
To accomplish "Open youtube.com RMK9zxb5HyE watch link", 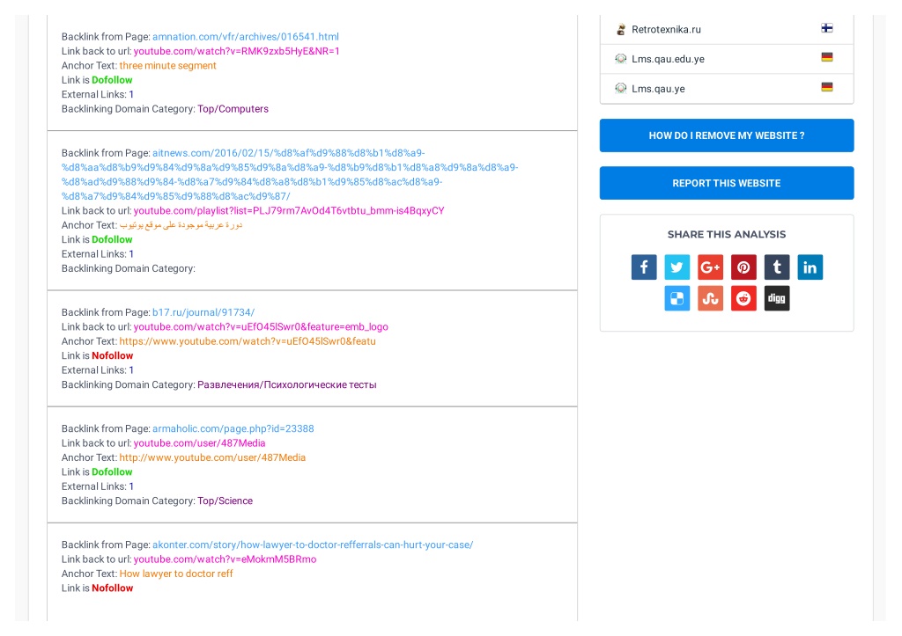I will click(236, 51).
